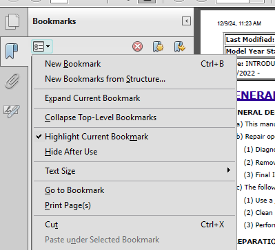Viewport: 275px width, 250px height.
Task: Click the expand current bookmark arrow icon
Action: (180, 47)
